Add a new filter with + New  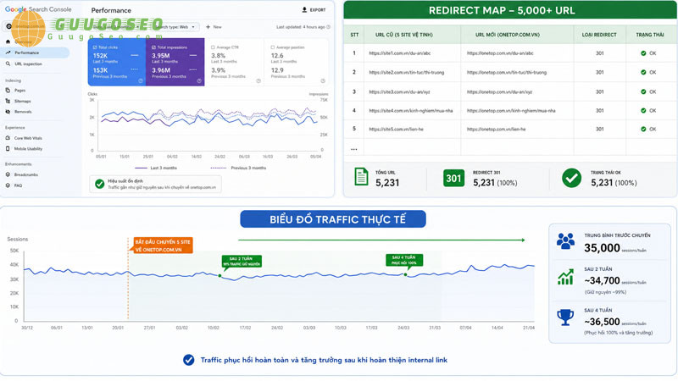click(x=214, y=27)
